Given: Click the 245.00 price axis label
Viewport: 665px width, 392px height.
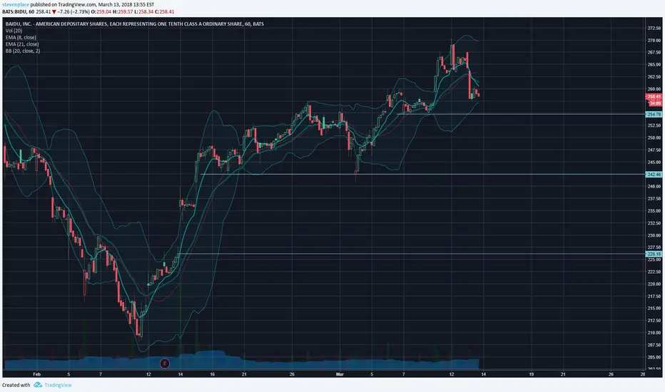Looking at the screenshot, I should click(654, 162).
